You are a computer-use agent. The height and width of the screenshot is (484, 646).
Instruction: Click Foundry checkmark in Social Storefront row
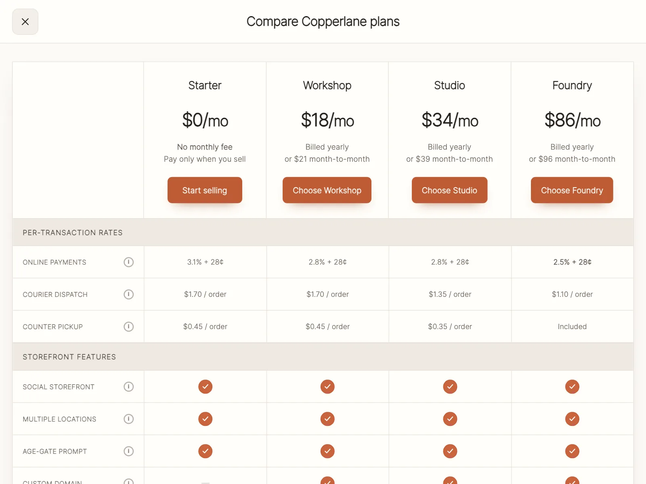pyautogui.click(x=572, y=387)
